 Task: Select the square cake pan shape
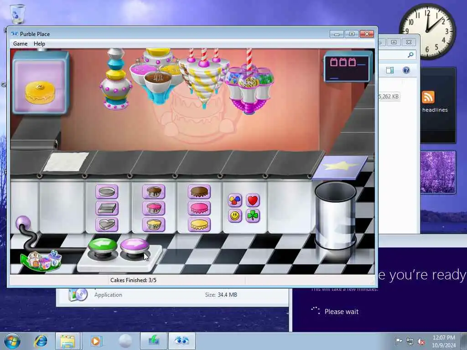tap(107, 208)
